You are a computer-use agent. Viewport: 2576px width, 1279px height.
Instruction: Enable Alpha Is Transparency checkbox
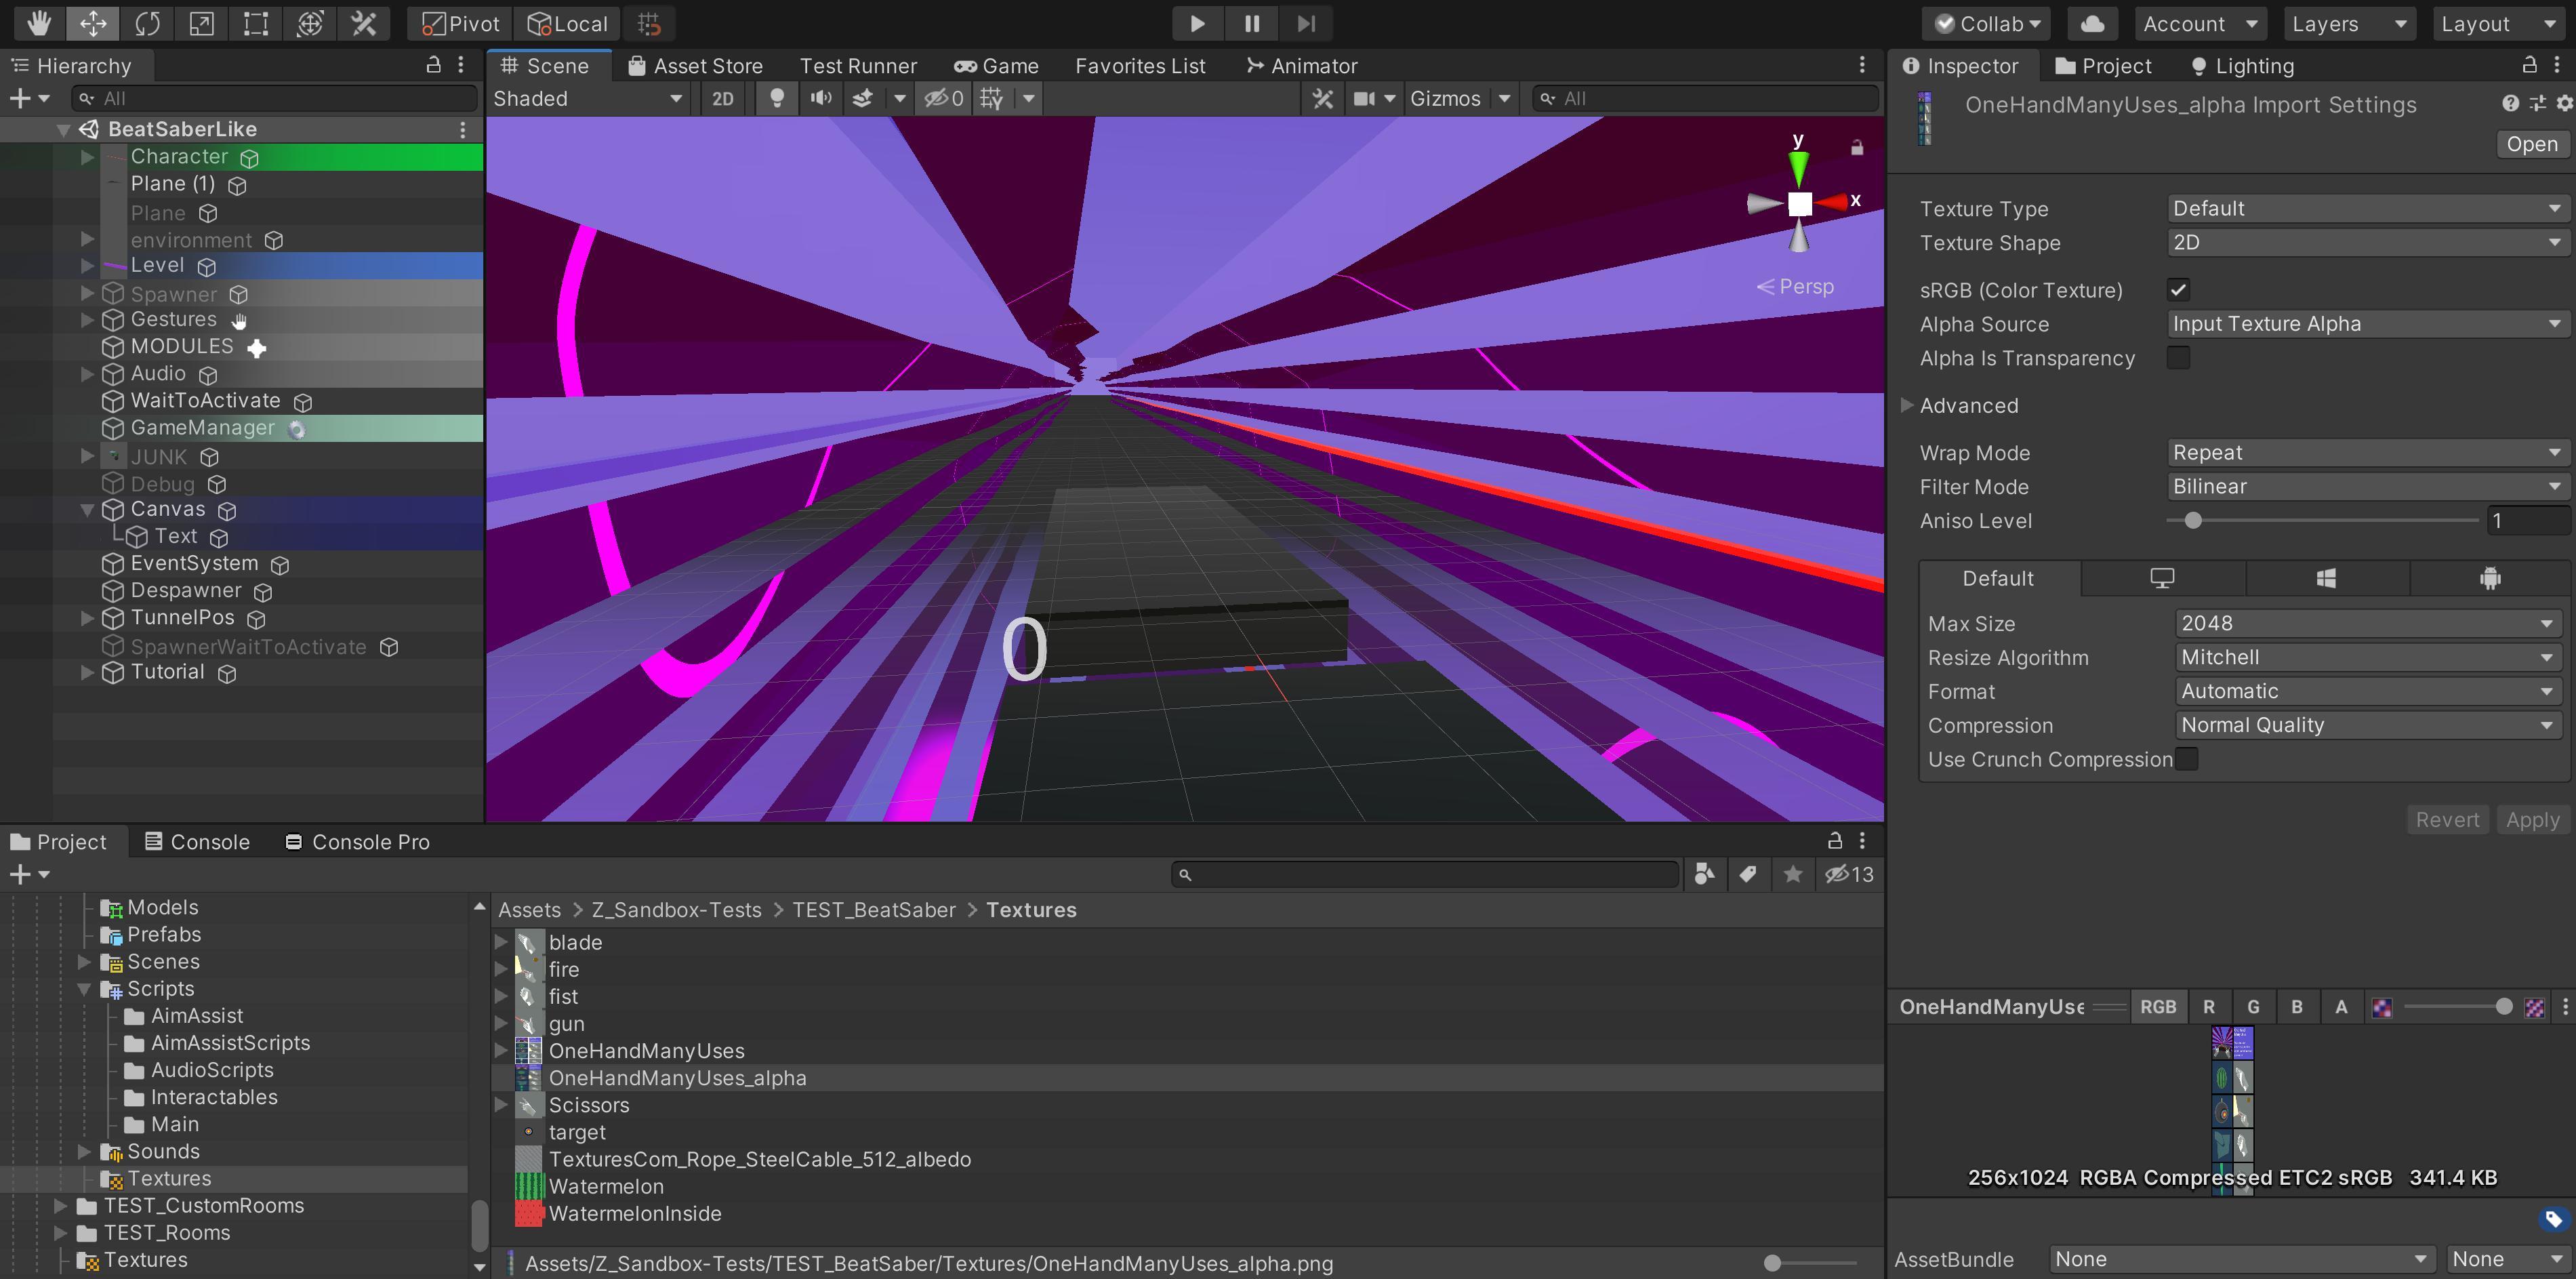click(x=2178, y=358)
